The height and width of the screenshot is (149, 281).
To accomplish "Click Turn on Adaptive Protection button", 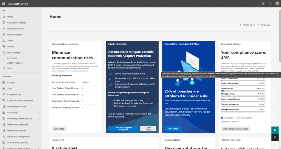I will [x=123, y=129].
